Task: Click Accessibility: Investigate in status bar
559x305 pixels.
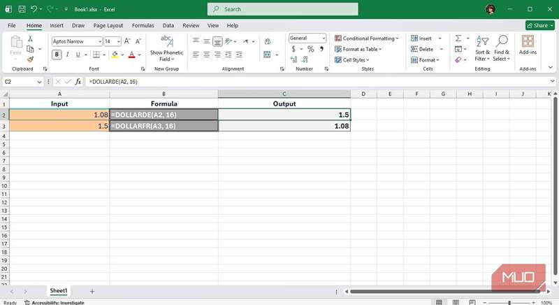Action: pyautogui.click(x=57, y=302)
